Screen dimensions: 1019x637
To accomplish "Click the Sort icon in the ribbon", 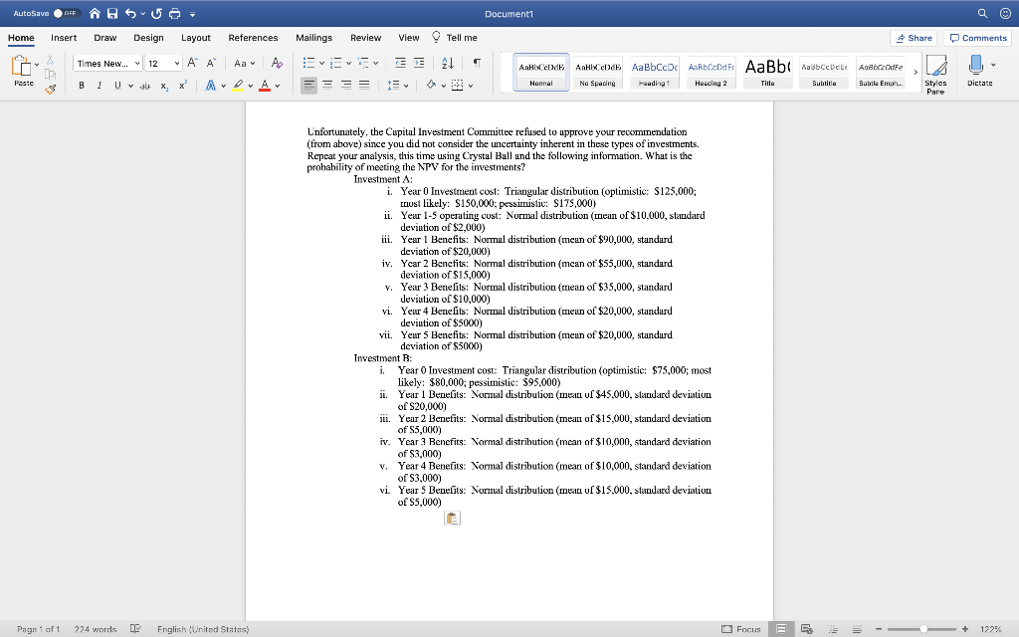I will [450, 64].
